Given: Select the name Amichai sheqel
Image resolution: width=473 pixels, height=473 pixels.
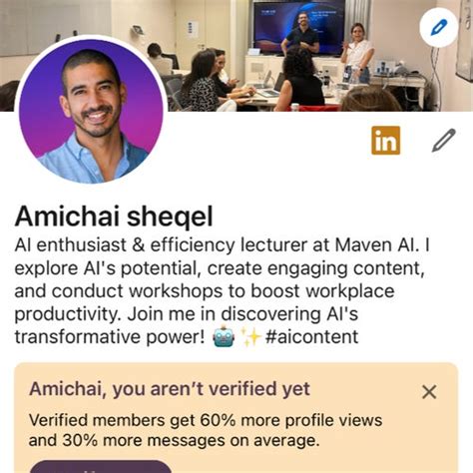Looking at the screenshot, I should tap(114, 217).
